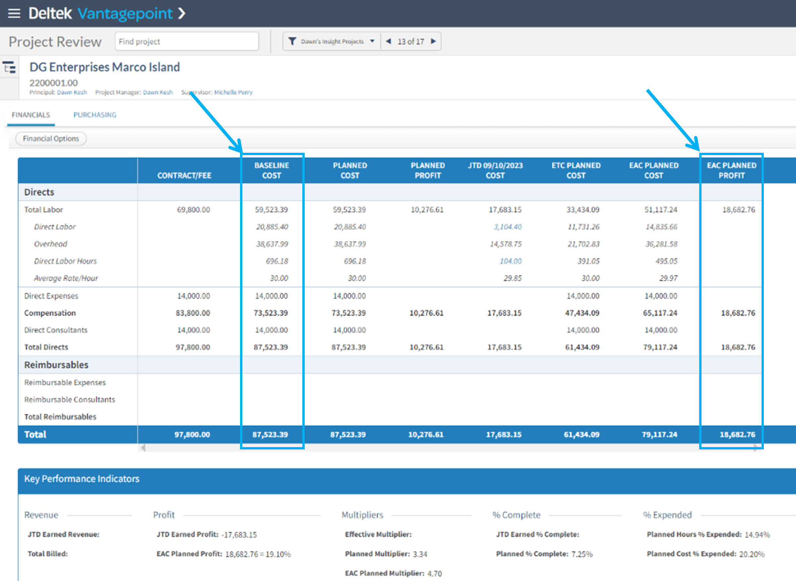796x581 pixels.
Task: Click the EAC Planned Profit column header
Action: coord(731,170)
